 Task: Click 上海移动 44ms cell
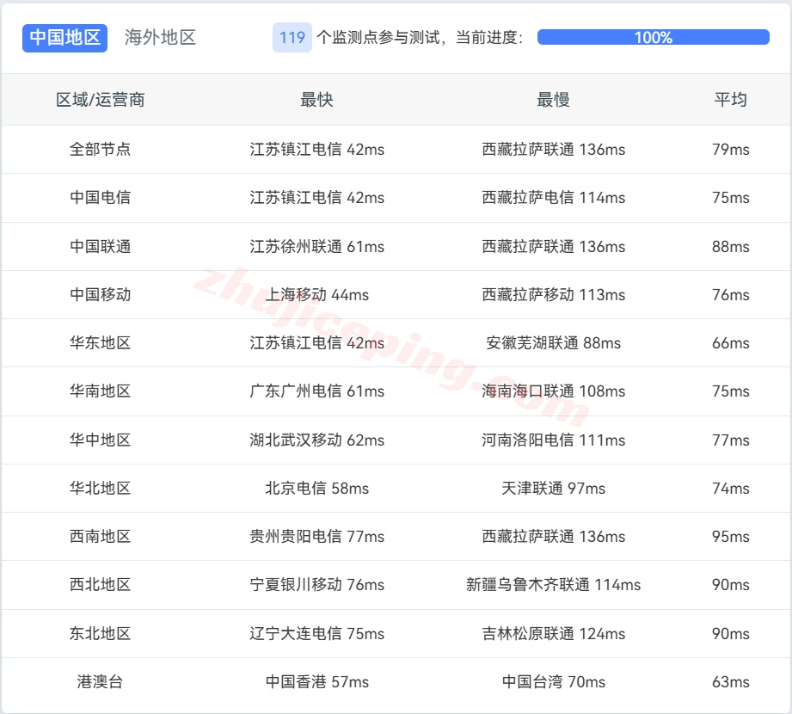coord(316,294)
